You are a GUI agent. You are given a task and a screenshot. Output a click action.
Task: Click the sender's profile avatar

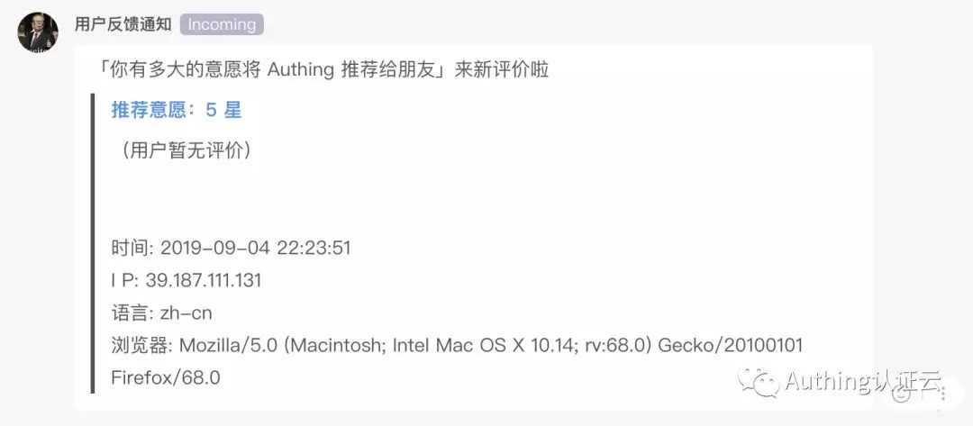pos(39,34)
